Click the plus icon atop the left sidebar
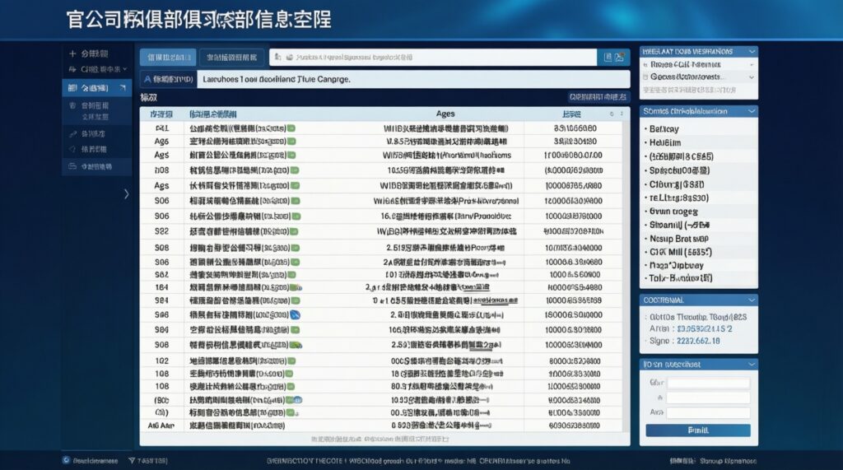This screenshot has height=470, width=843. pyautogui.click(x=73, y=54)
